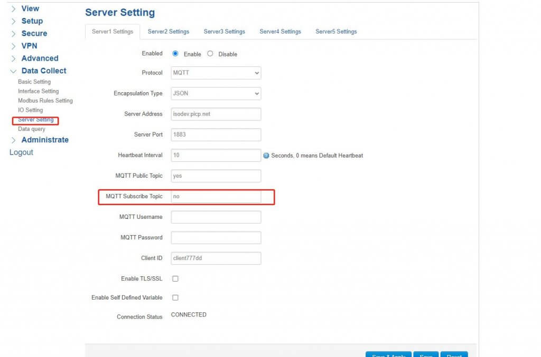
Task: Enable Self Defined Variable checkbox
Action: coord(175,297)
